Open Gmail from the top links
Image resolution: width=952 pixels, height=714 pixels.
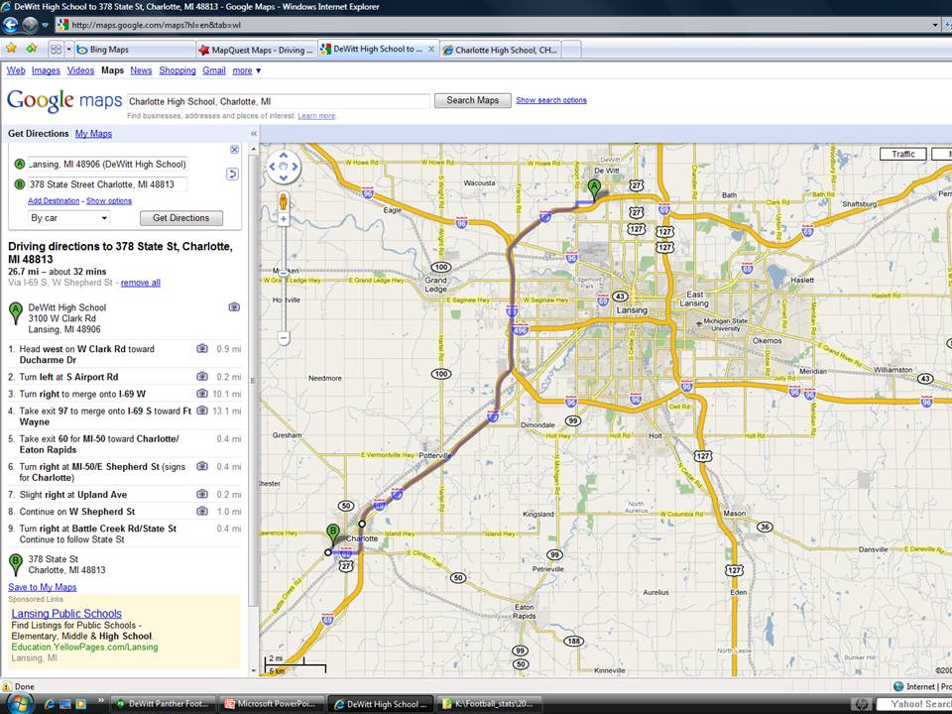coord(214,70)
